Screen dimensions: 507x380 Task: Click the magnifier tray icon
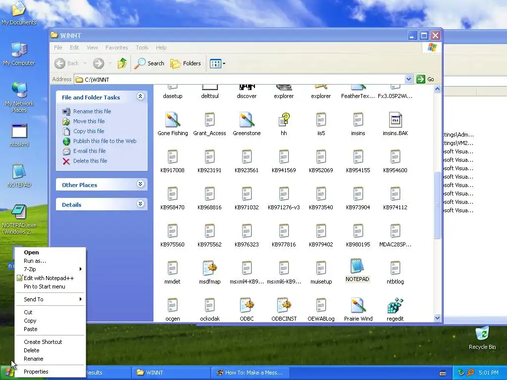pos(470,373)
